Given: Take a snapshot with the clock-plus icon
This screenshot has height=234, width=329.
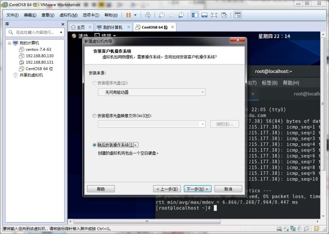Looking at the screenshot, I should pos(162,15).
